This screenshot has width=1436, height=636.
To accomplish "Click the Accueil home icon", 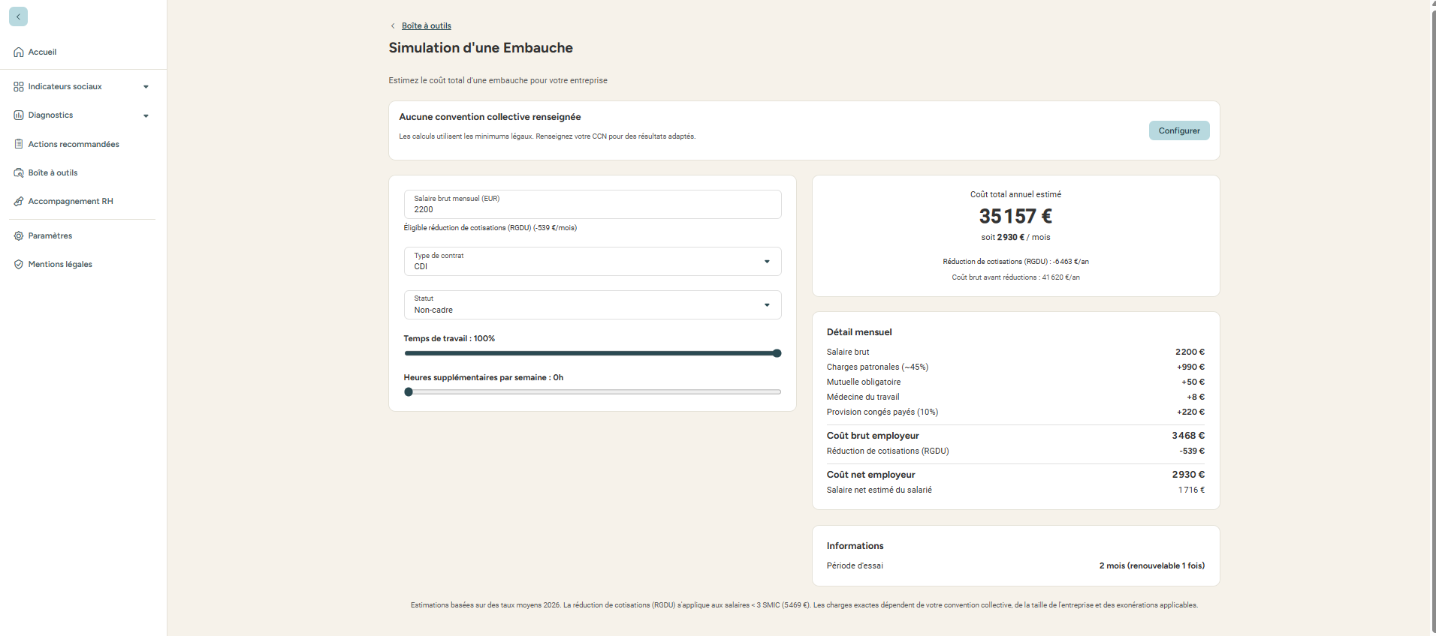I will 19,52.
